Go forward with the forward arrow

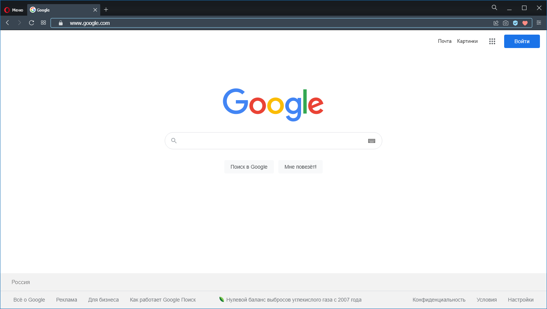click(x=19, y=23)
